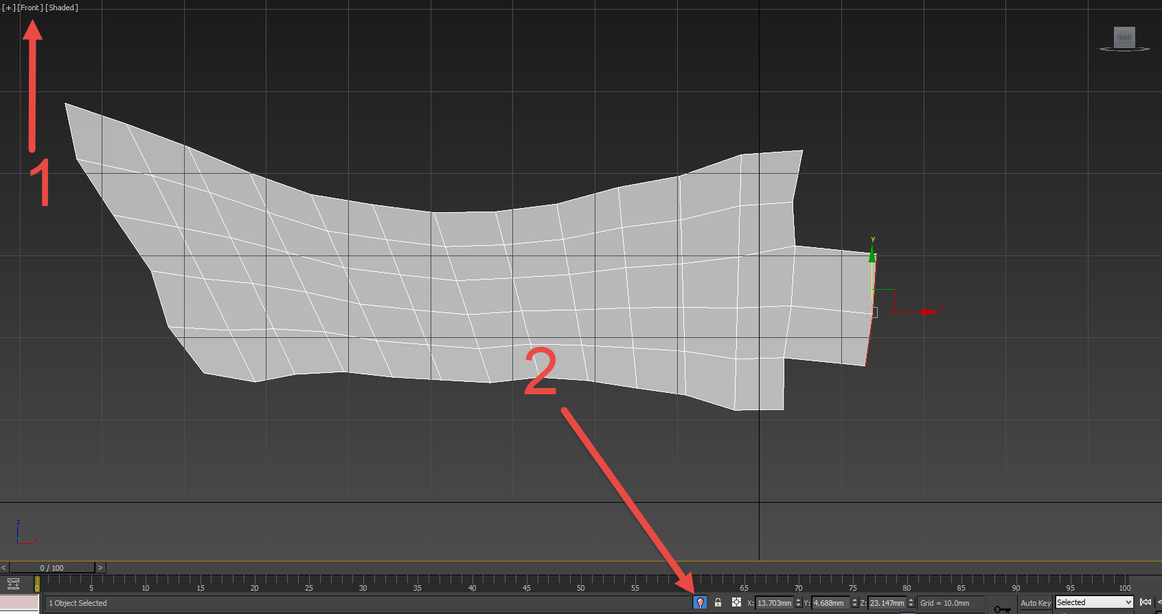
Task: Click the Y coordinate spinner arrows
Action: point(854,603)
